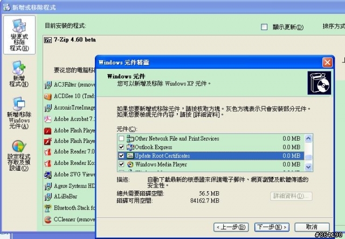Check Other Network File and Print Services
345x239 pixels.
pos(121,139)
